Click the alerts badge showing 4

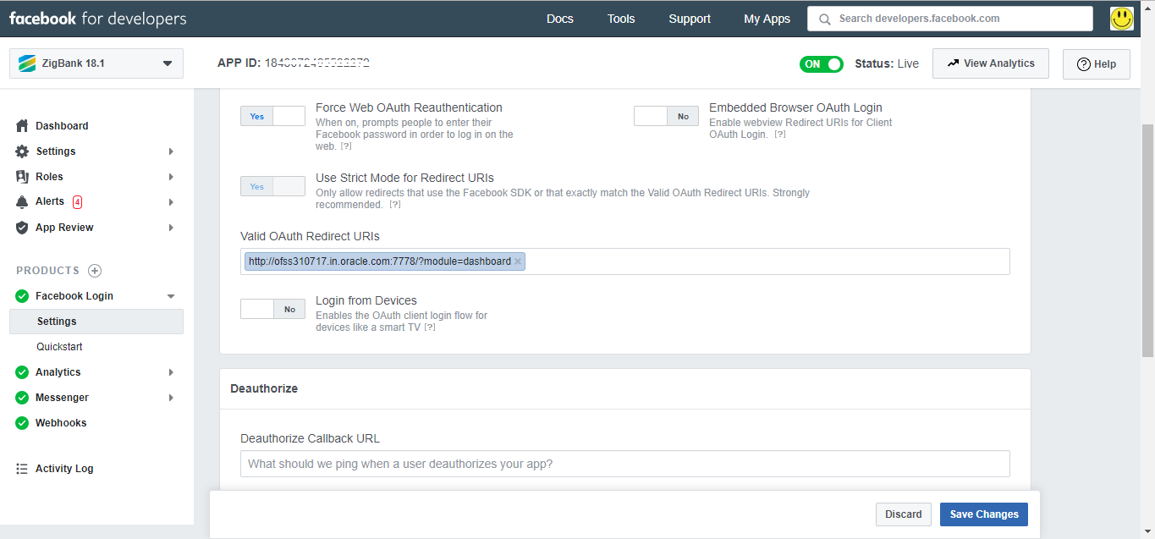[x=77, y=202]
